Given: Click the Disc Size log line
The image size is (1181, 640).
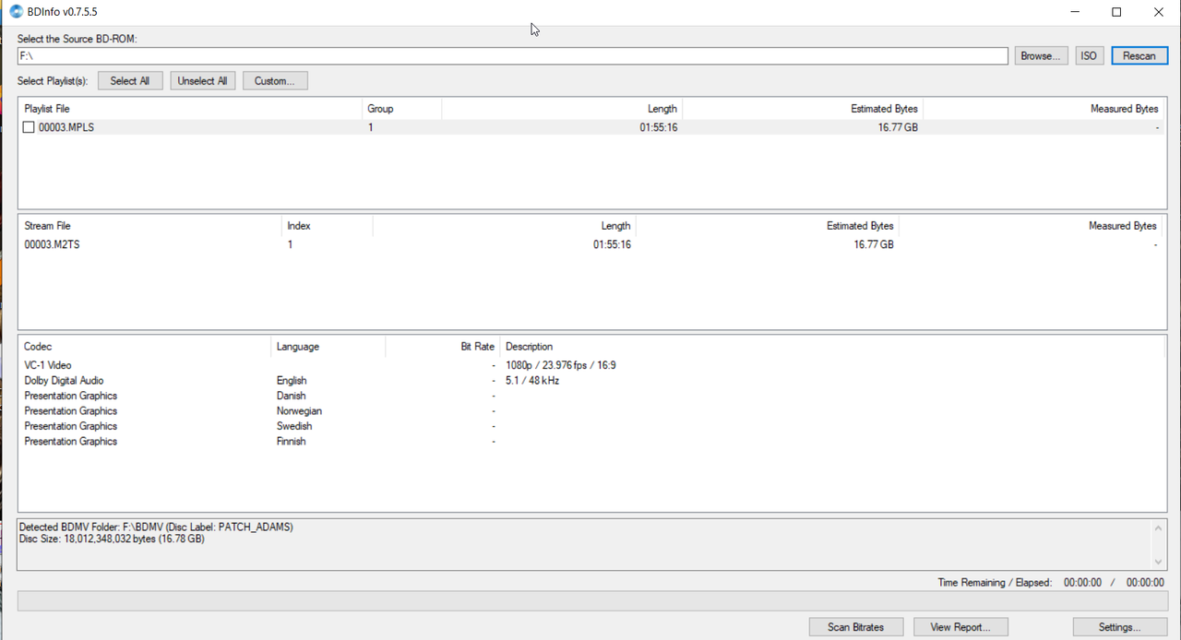Looking at the screenshot, I should (x=112, y=539).
